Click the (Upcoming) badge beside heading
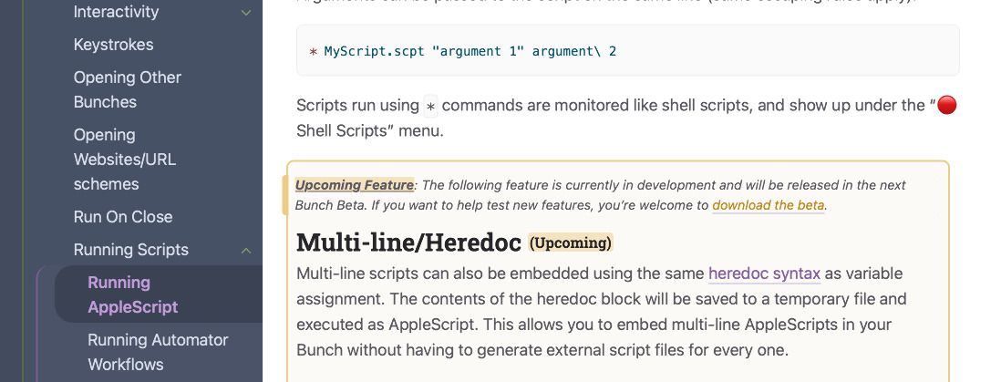Image resolution: width=1001 pixels, height=382 pixels. [571, 243]
